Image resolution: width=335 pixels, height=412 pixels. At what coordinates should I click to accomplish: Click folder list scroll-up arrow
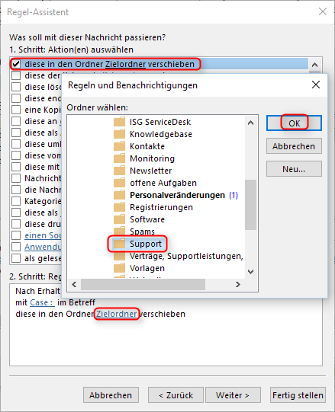coord(251,123)
